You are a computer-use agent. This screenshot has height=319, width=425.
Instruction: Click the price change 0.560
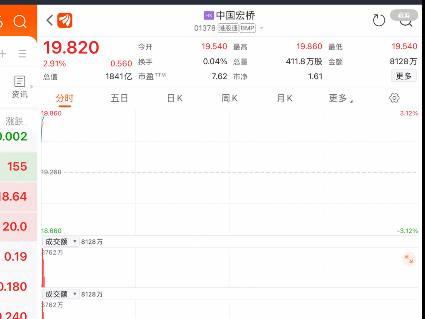tap(121, 64)
